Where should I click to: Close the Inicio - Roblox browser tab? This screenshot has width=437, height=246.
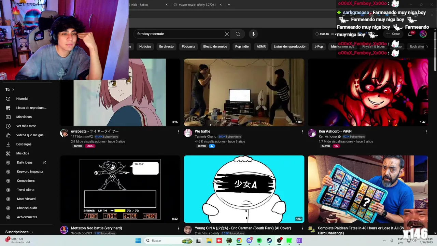(167, 5)
